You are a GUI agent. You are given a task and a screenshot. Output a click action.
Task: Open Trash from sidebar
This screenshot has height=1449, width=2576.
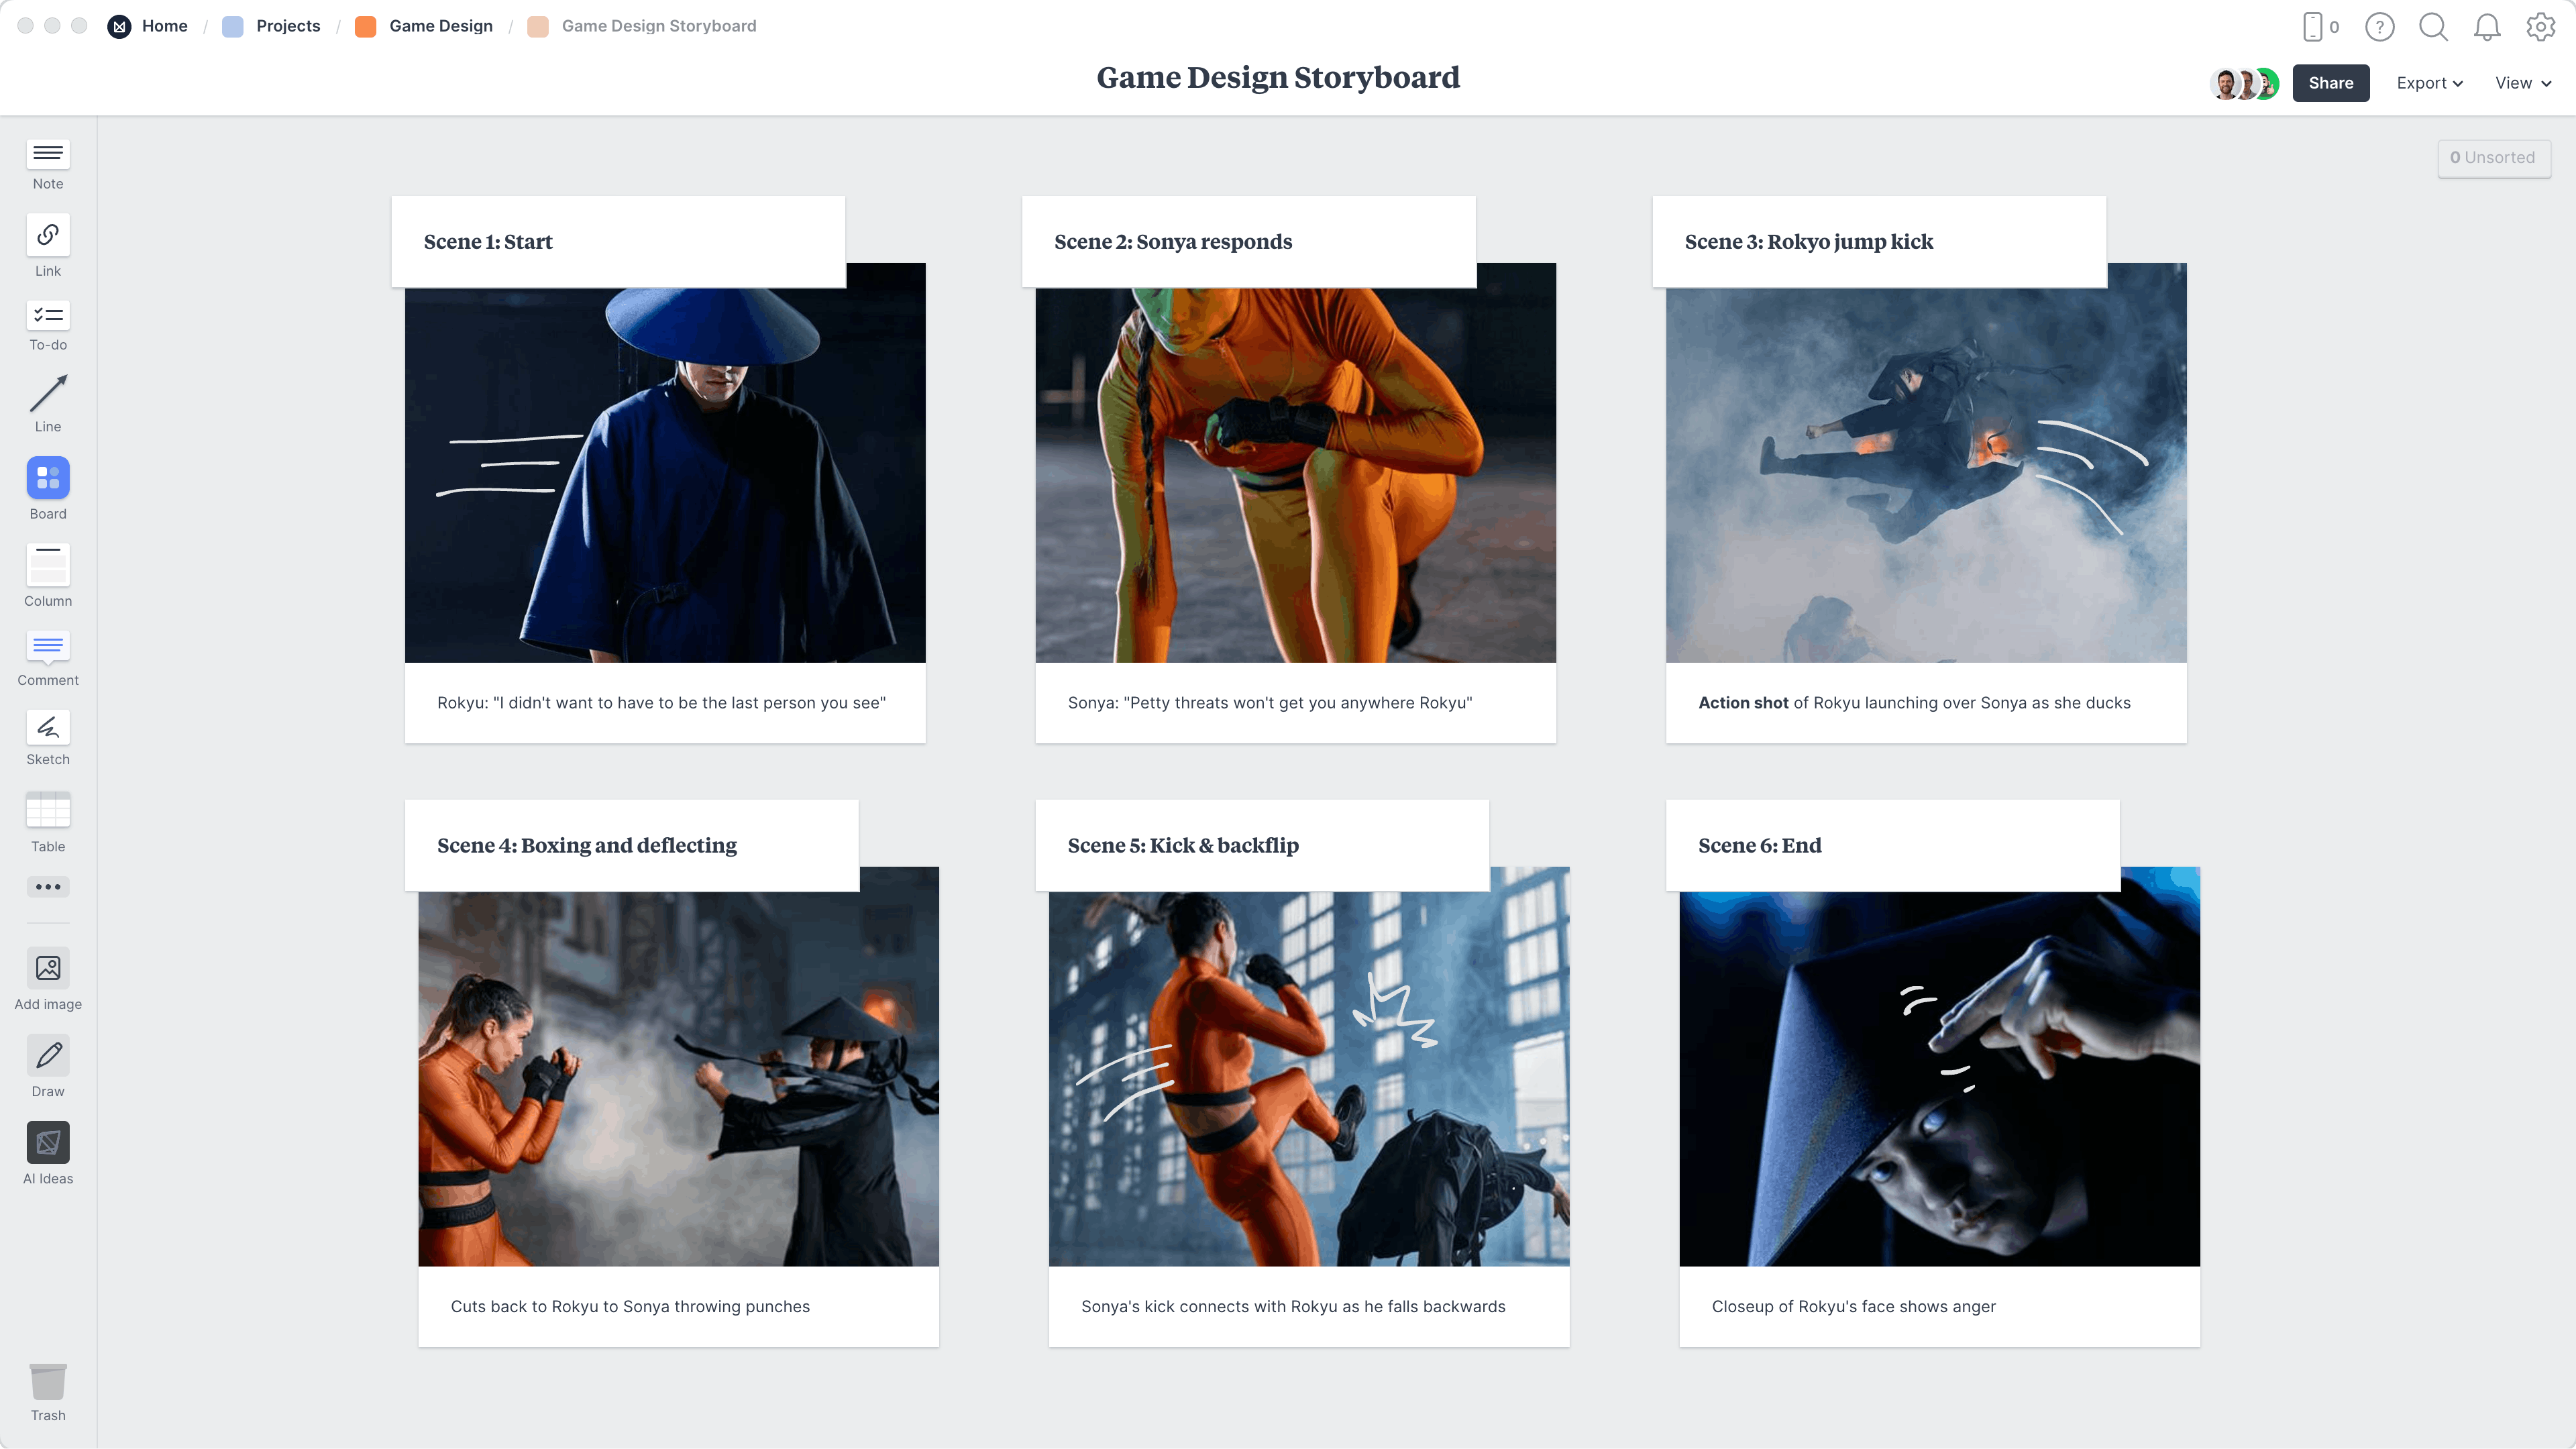click(48, 1393)
